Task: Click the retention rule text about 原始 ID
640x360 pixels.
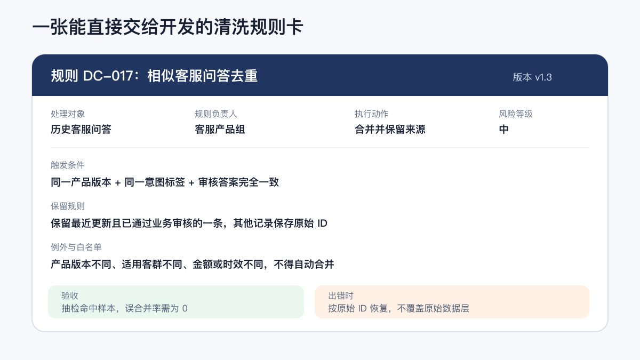Action: tap(189, 223)
